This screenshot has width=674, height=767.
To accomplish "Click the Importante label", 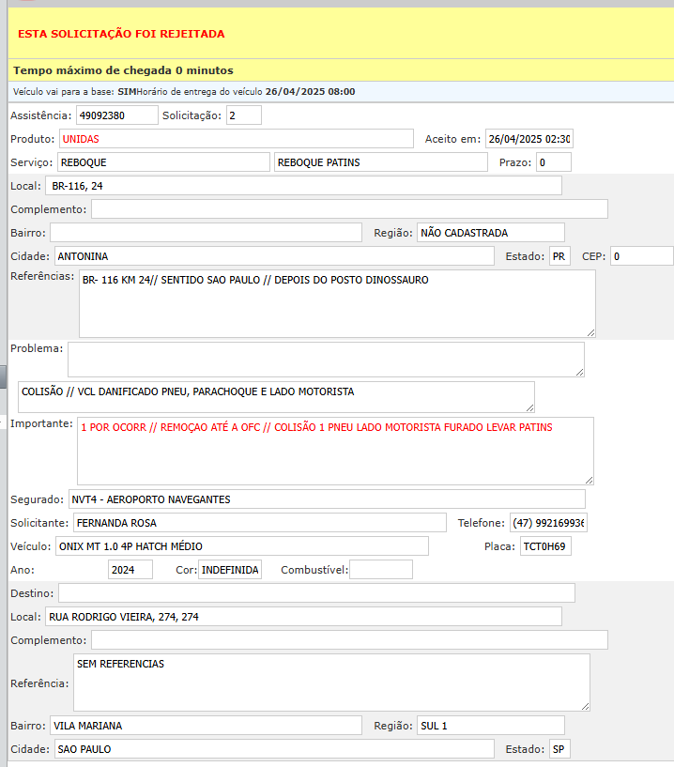I will [41, 423].
